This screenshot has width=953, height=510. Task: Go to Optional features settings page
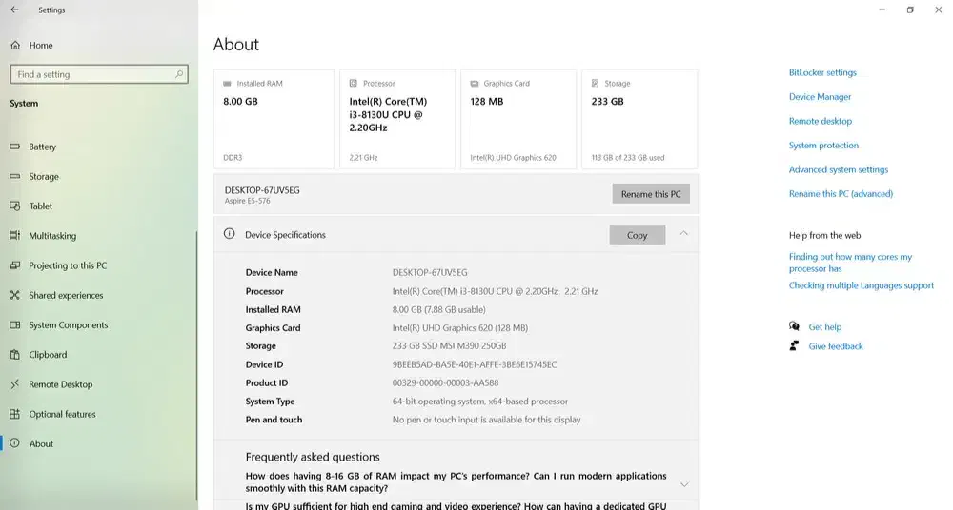click(x=62, y=415)
